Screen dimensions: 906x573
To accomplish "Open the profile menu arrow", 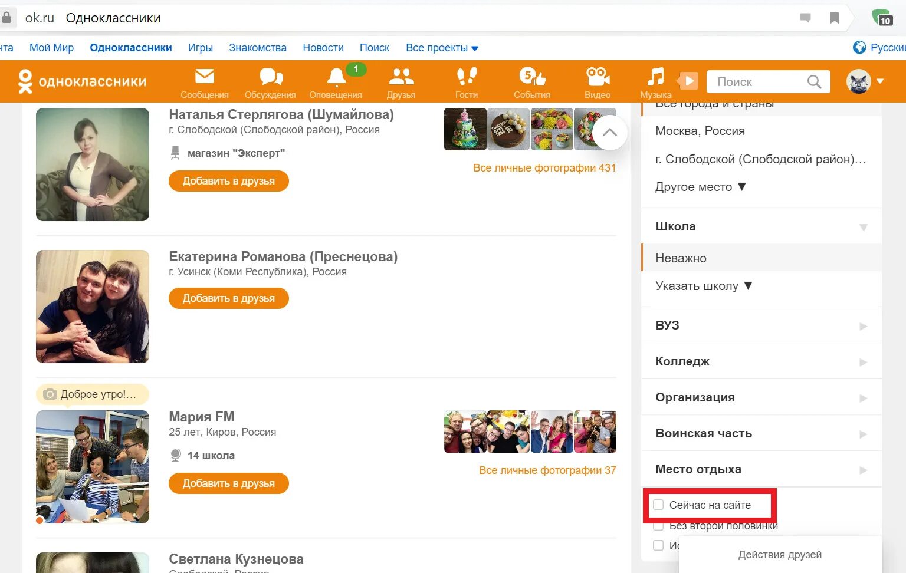I will coord(880,81).
